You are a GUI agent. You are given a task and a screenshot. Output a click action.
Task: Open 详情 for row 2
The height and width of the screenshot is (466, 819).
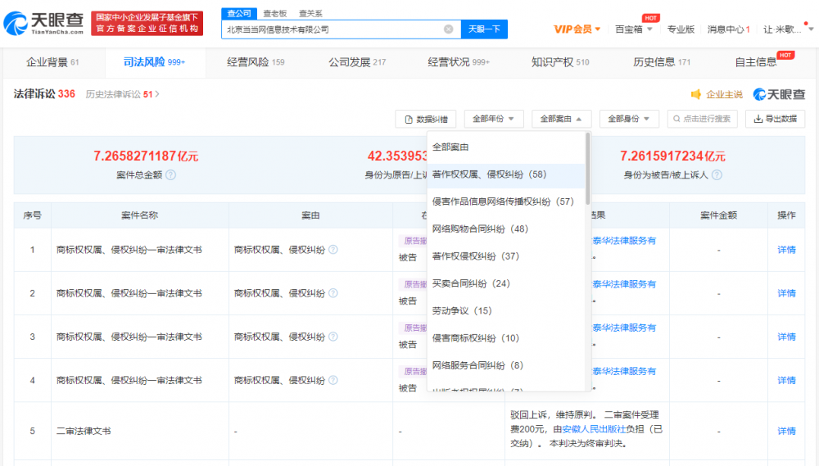(x=786, y=293)
